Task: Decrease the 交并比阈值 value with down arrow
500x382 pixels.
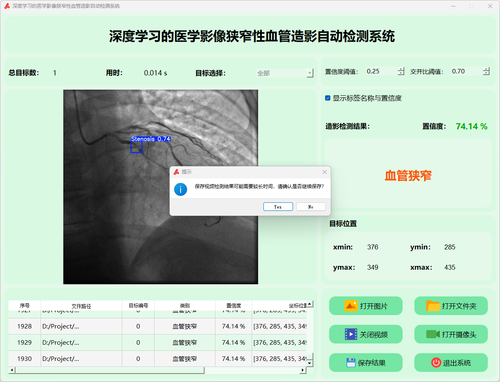Action: pyautogui.click(x=486, y=73)
